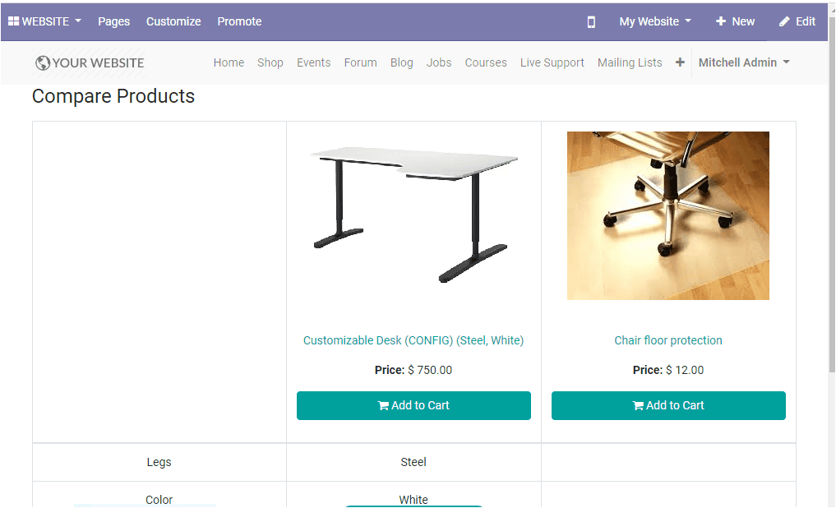The image size is (836, 508).
Task: Navigate to Live Support page
Action: click(x=552, y=62)
